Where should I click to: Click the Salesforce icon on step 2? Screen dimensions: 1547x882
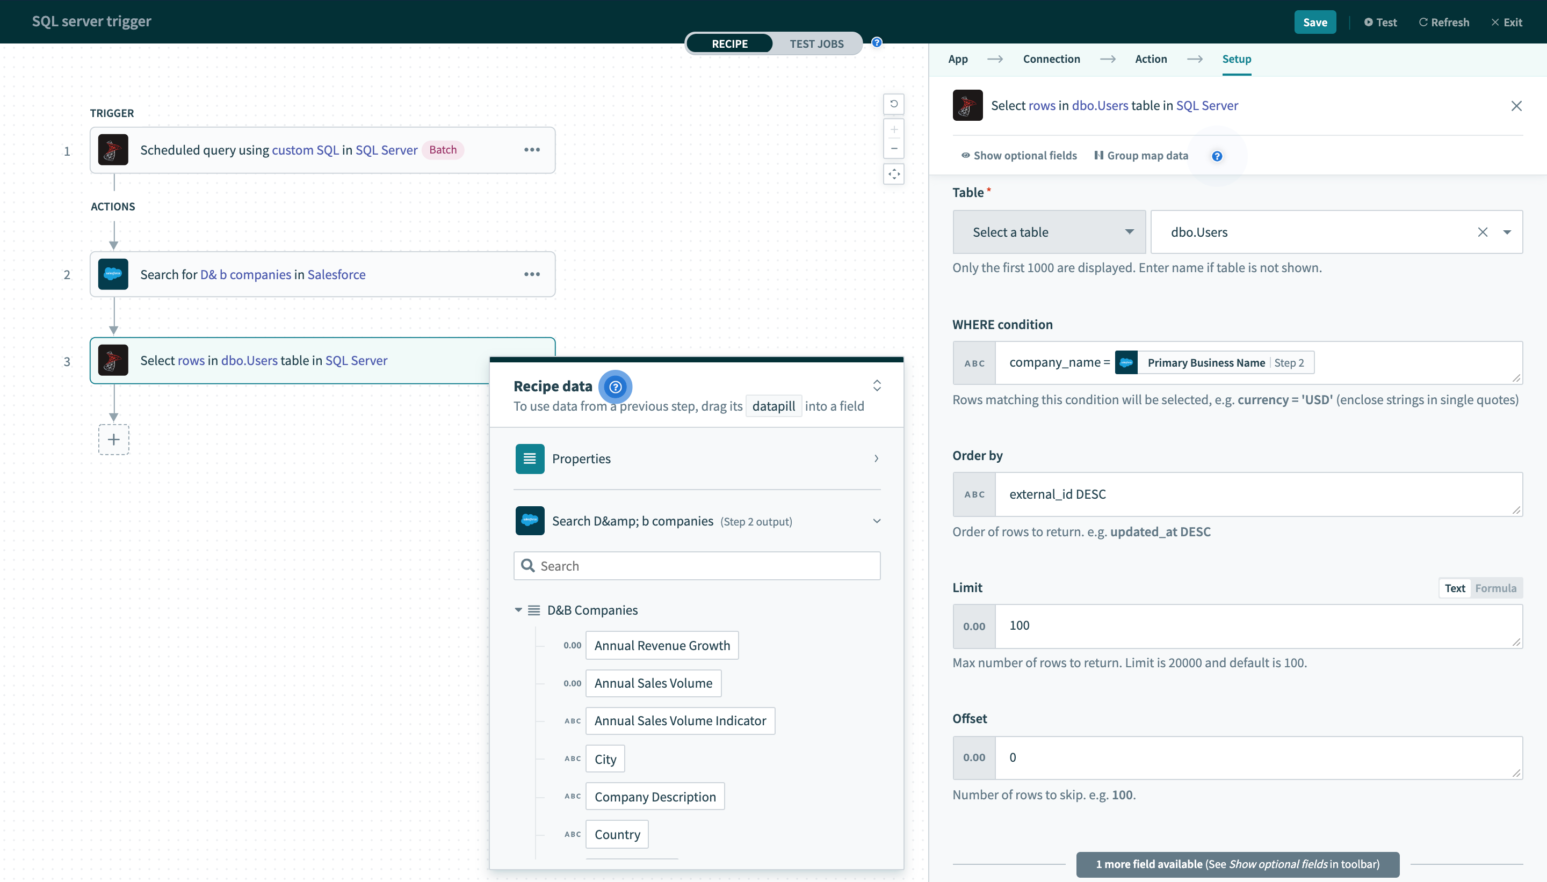coord(113,274)
